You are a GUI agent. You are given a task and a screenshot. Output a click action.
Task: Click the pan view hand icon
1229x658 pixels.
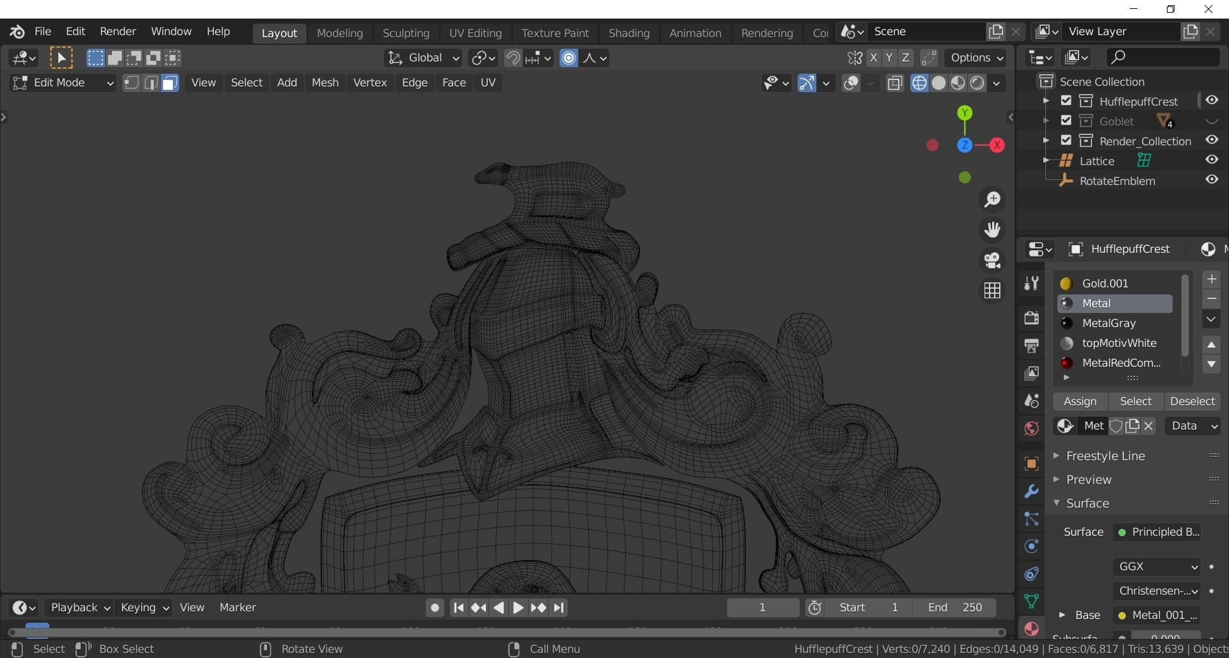[992, 230]
